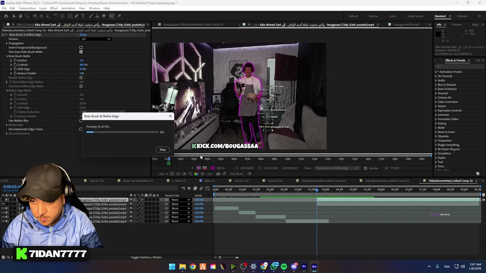
Task: Select the Zoom magnifier tool
Action: [x=27, y=16]
